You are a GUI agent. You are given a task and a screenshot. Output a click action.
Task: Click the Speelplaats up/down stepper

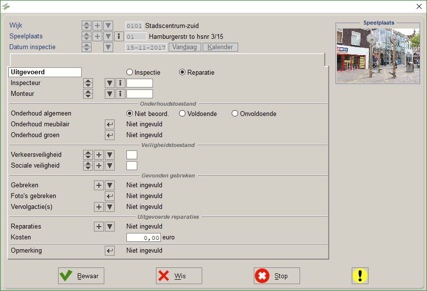(87, 36)
